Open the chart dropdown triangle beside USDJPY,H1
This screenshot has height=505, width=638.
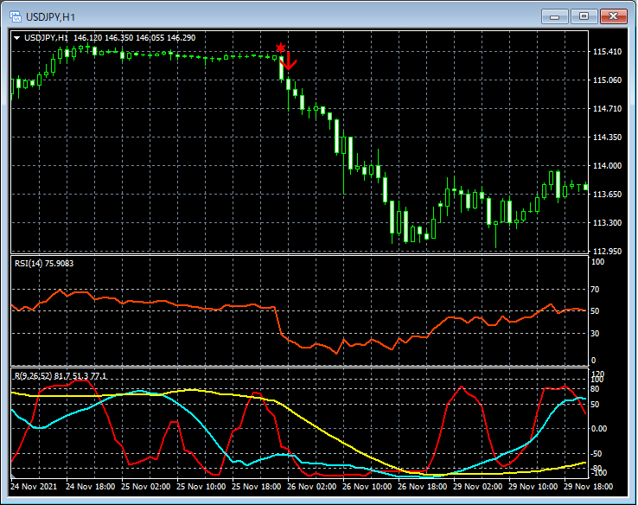[16, 38]
